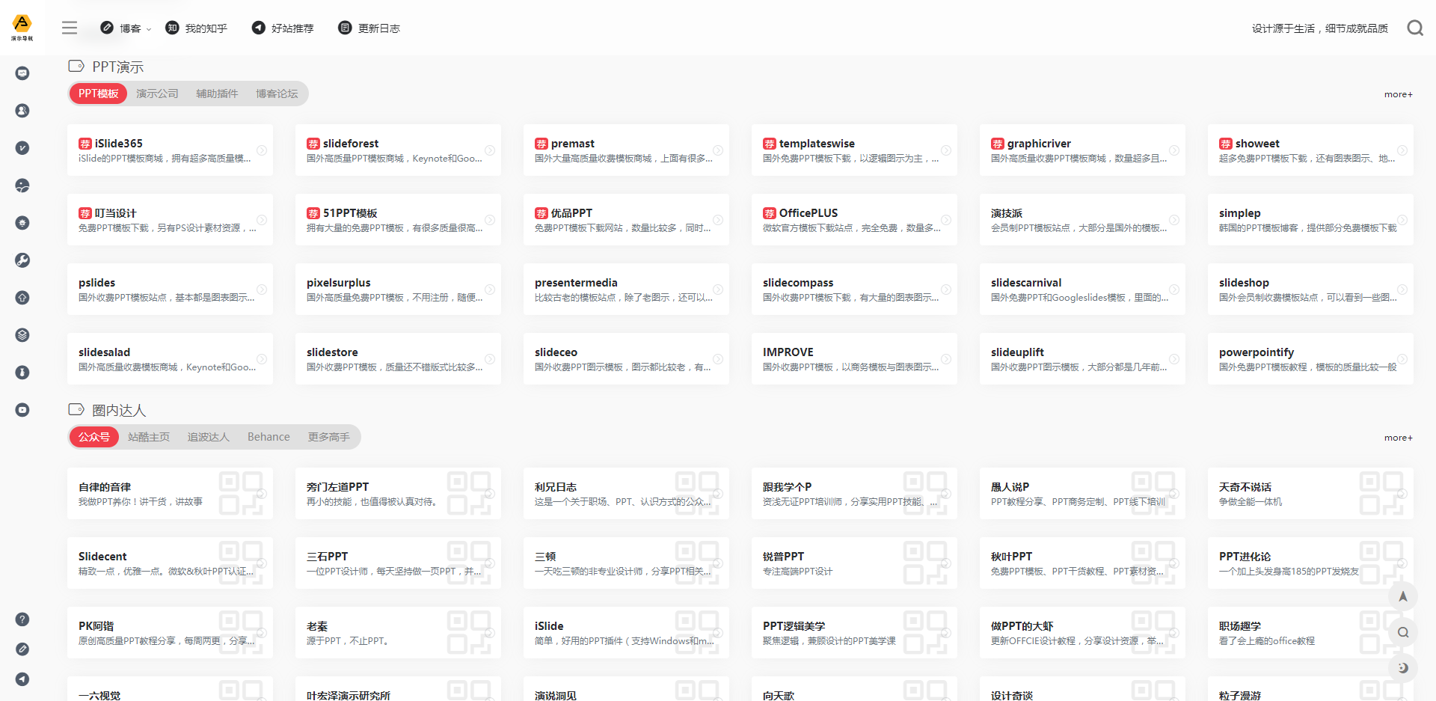Viewport: 1436px width, 701px height.
Task: Open the slidecompass site card
Action: click(854, 289)
